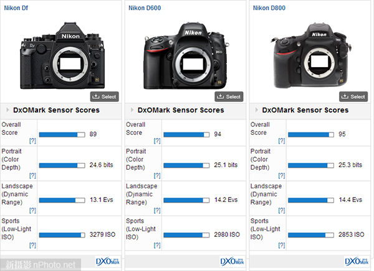Open help [?] for Nikon D600 Landscape Dynamic Range
Screen dimensions: 374x271
point(157,210)
